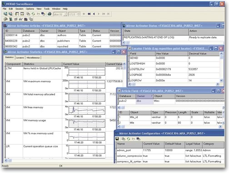
Task: Click the green status monitor icon on second toolbar row
Action: tap(10, 19)
